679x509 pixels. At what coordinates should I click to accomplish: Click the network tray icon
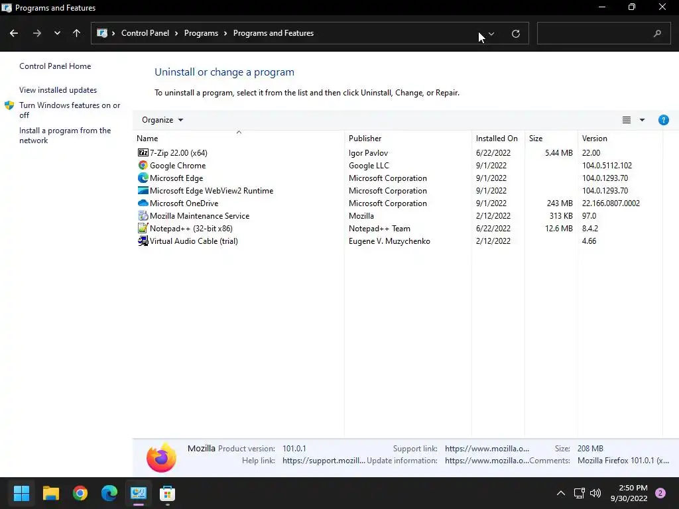(x=579, y=493)
